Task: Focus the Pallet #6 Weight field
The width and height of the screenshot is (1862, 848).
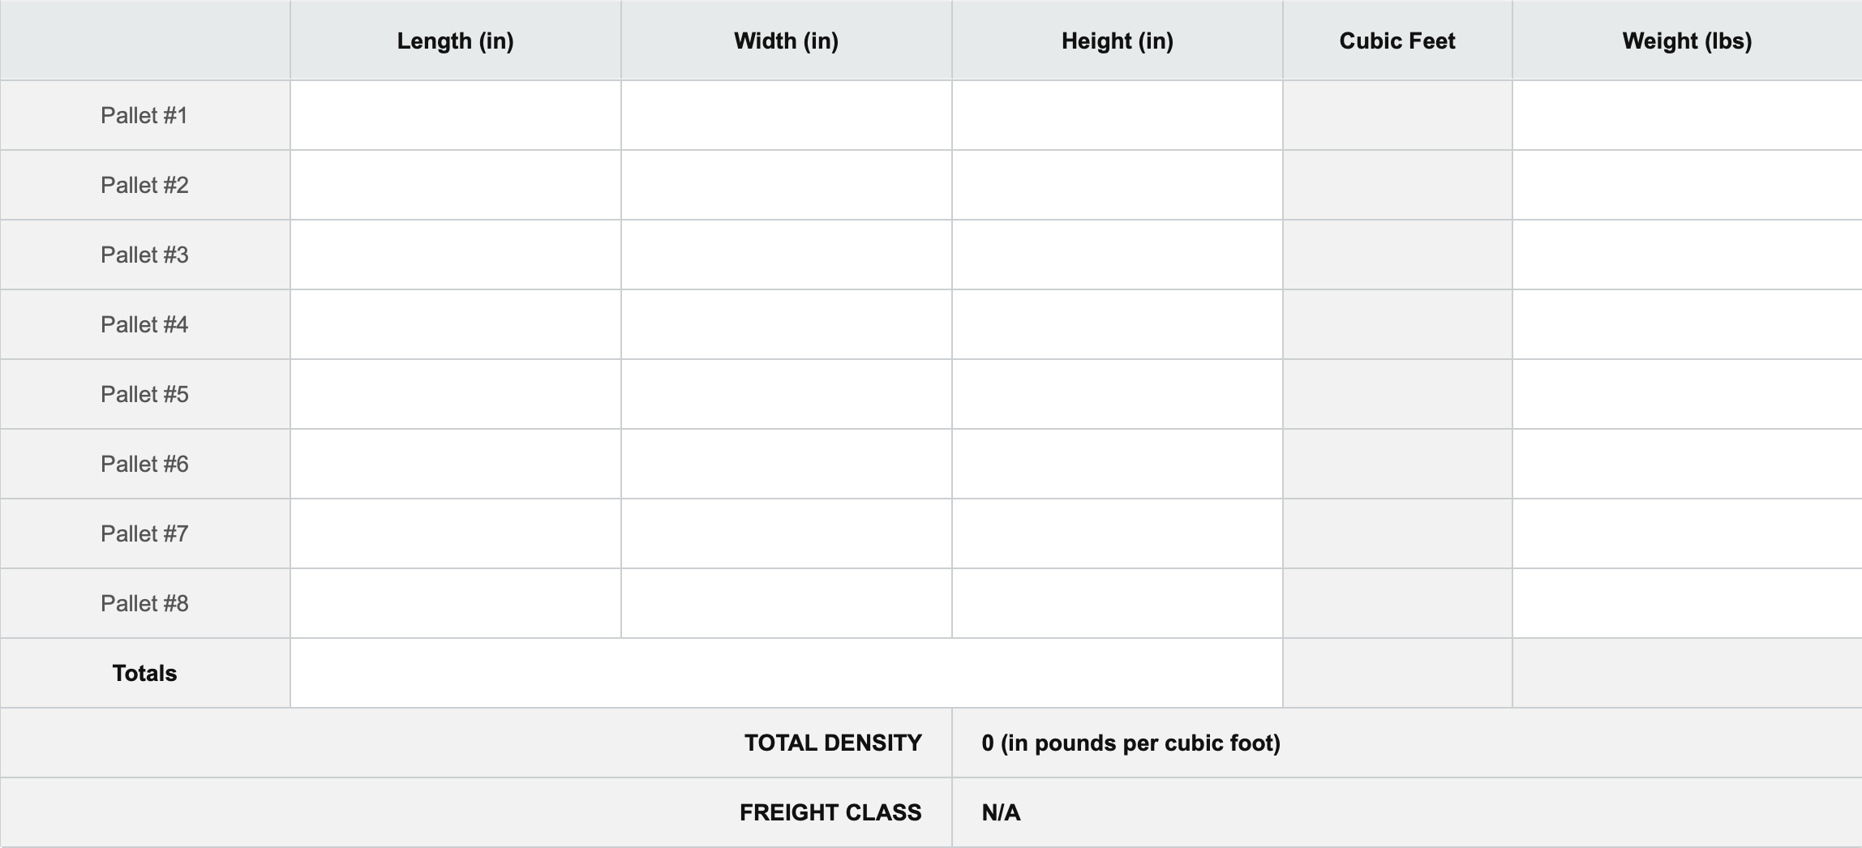Action: pos(1687,464)
